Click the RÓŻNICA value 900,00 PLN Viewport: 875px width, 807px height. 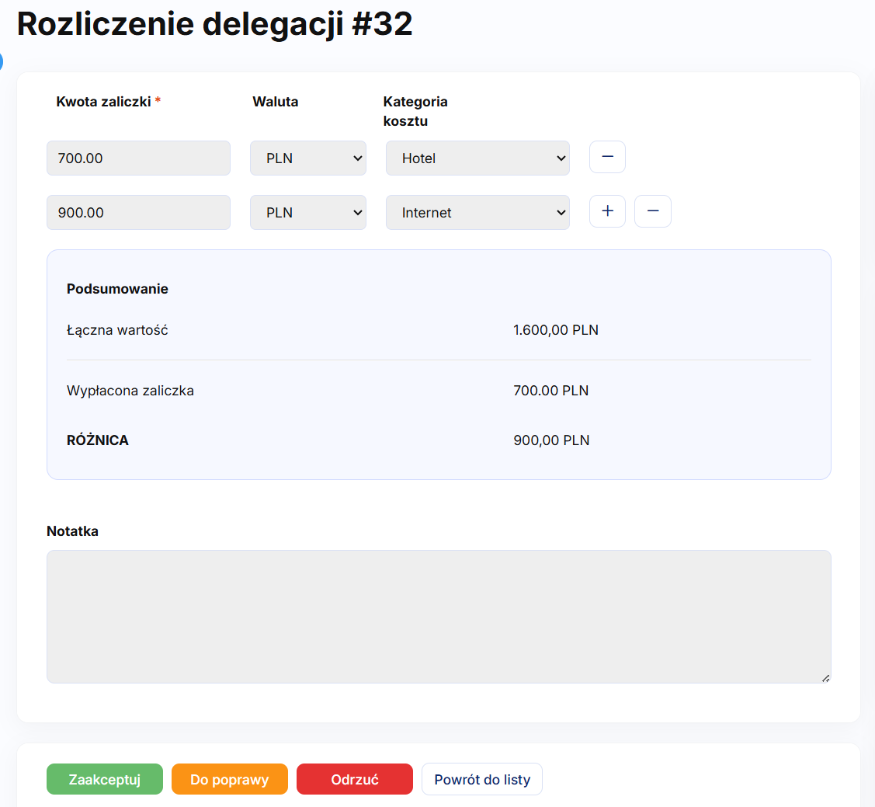tap(551, 440)
